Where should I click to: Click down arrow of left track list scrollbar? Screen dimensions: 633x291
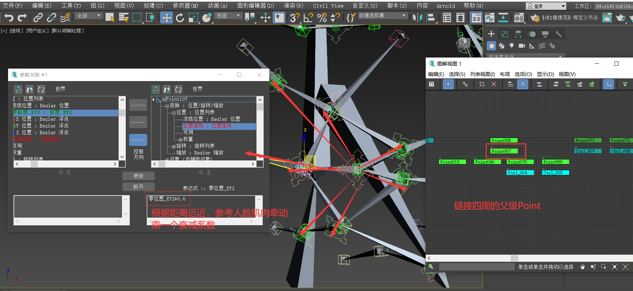(122, 157)
